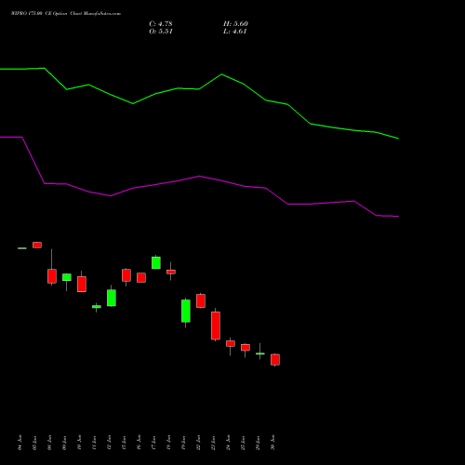The height and width of the screenshot is (465, 465).
Task: Click the flat green dash candle for date 04
Action: 22,248
